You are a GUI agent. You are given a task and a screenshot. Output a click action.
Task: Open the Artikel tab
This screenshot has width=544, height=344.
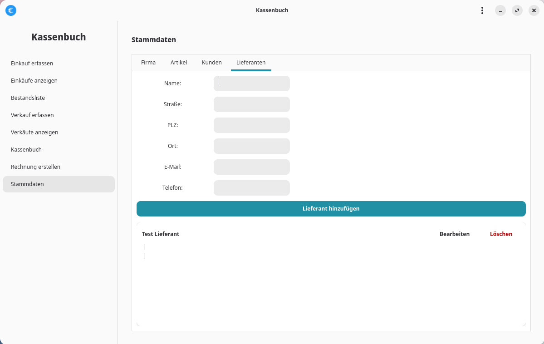179,63
